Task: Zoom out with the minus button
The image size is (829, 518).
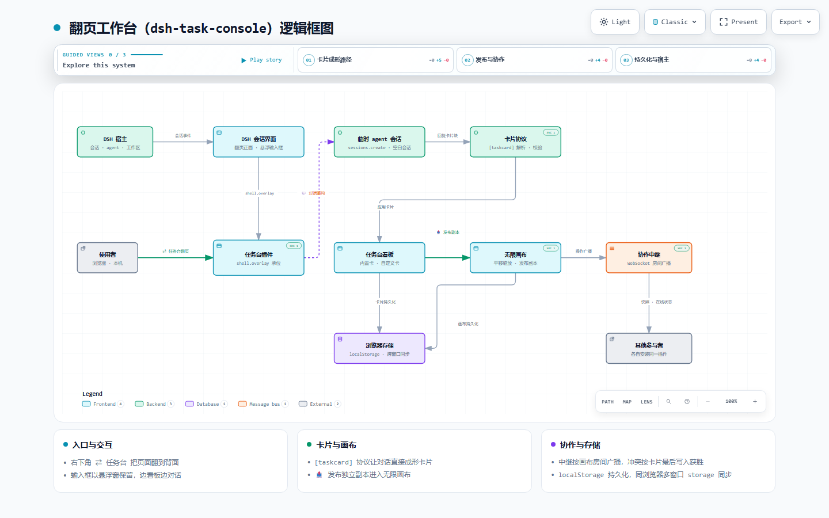Action: (708, 402)
